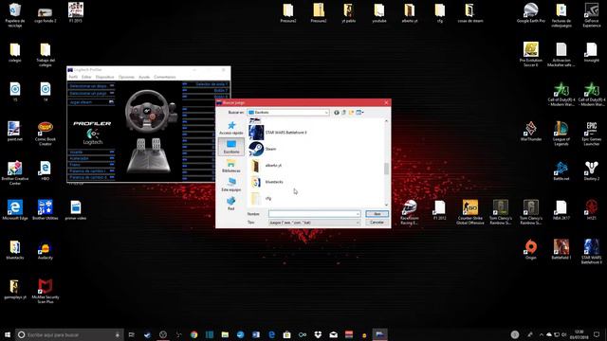Screen dimensions: 607x341
Task: Open the Counter-Strike Global Offensive desktop shortcut
Action: (470, 212)
